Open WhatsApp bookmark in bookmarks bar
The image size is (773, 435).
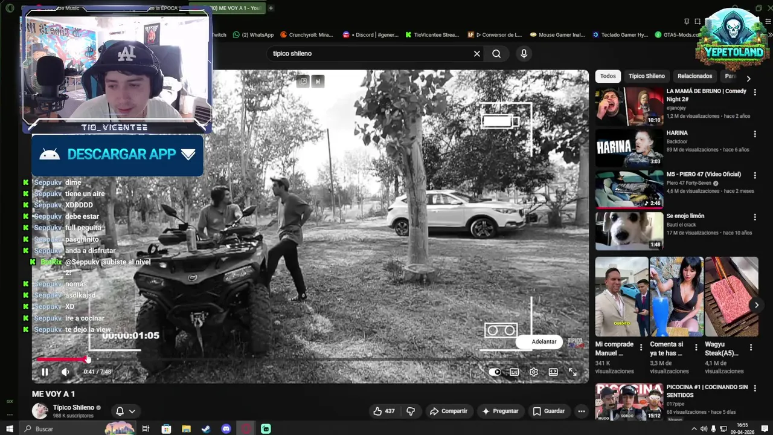253,35
